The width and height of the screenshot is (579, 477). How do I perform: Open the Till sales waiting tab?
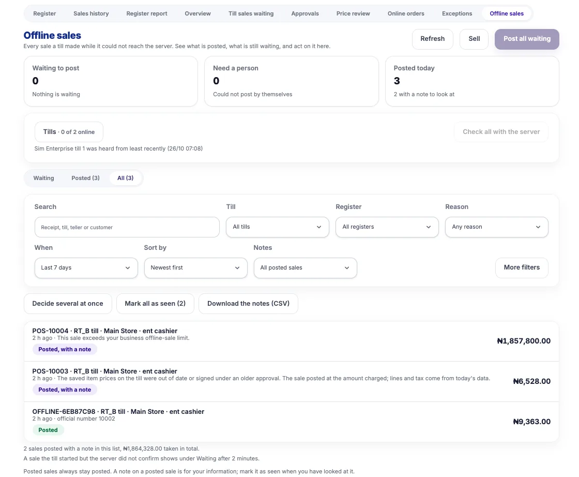click(x=251, y=13)
